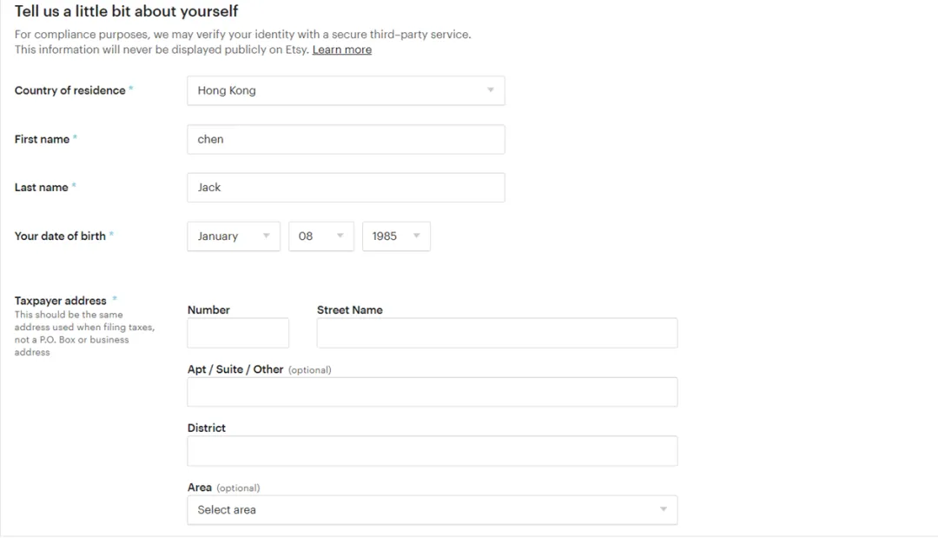Click the District field label
This screenshot has height=538, width=938.
pos(206,428)
